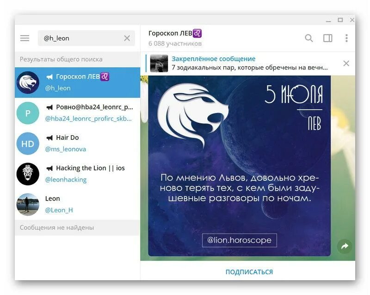Open the 5 июля Лев horoscope image

pos(239,166)
